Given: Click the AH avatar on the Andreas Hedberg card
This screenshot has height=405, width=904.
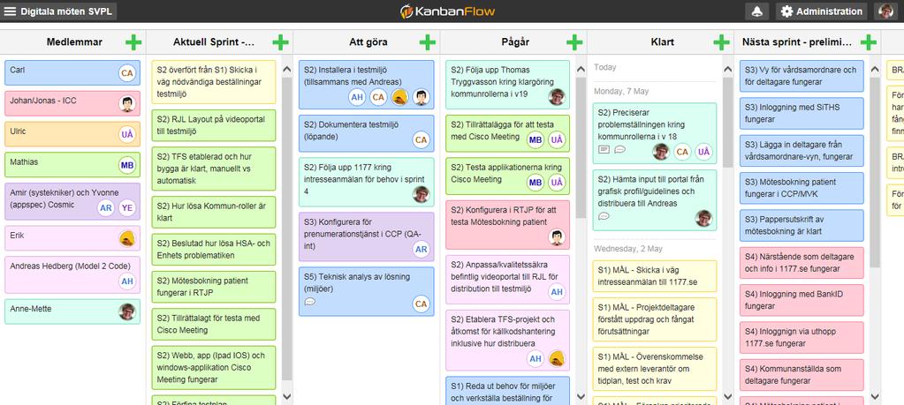Looking at the screenshot, I should point(127,281).
